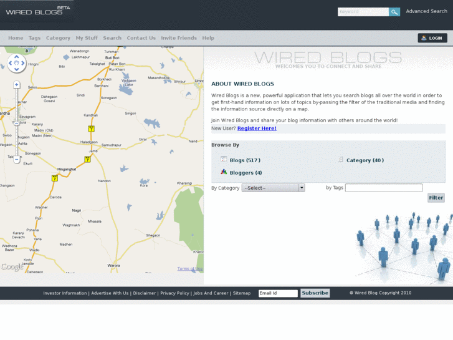Click highway 7 marker near Jamb

click(87, 159)
